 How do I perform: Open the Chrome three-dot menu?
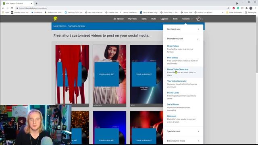[x=255, y=8]
